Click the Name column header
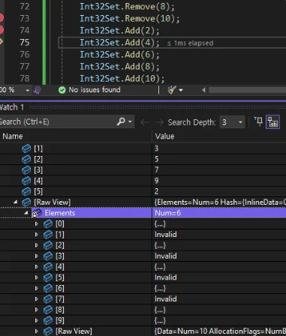 click(x=76, y=136)
